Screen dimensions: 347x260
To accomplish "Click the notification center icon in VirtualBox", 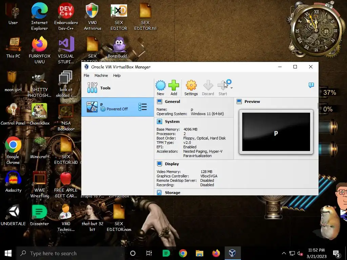I will tap(311, 85).
